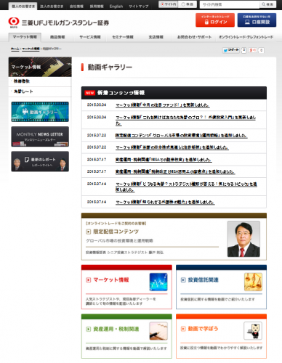Open news link about 知られざる外国株の魅力

(x=165, y=202)
